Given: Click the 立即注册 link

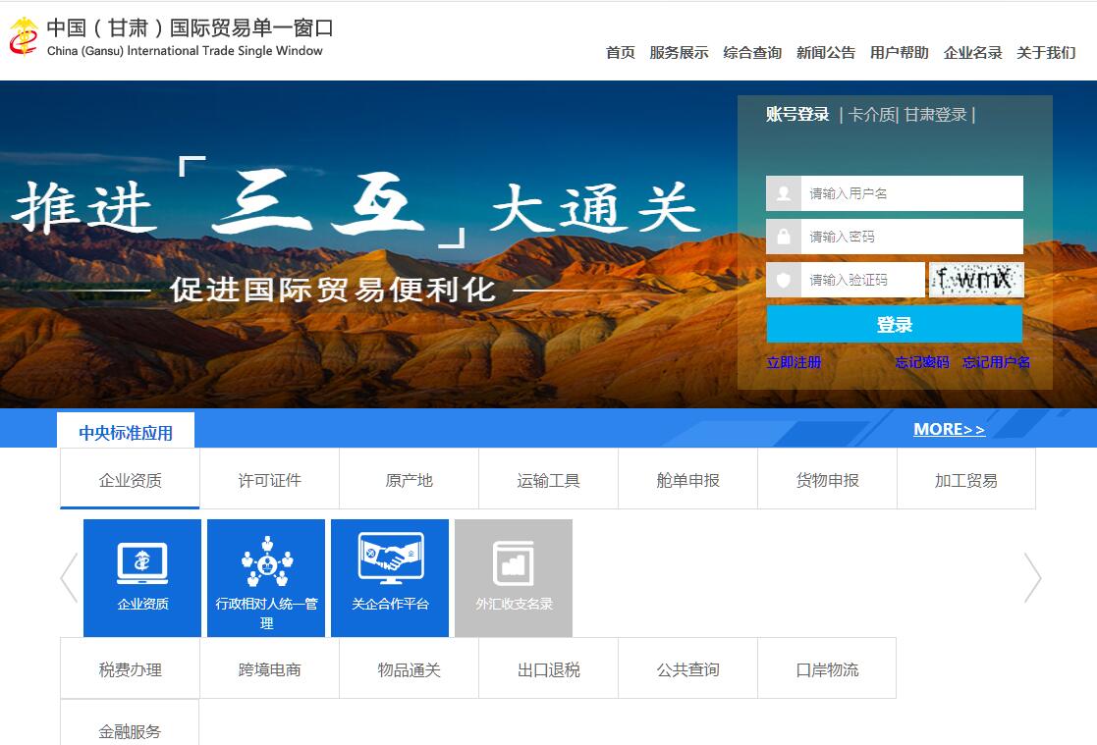Looking at the screenshot, I should pyautogui.click(x=794, y=362).
